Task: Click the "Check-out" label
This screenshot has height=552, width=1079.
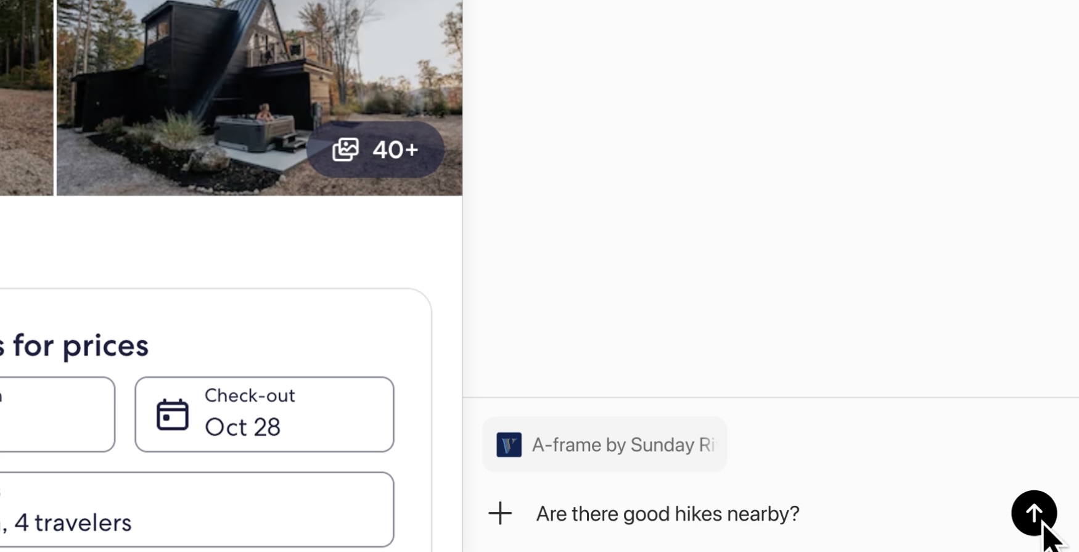Action: [x=250, y=395]
